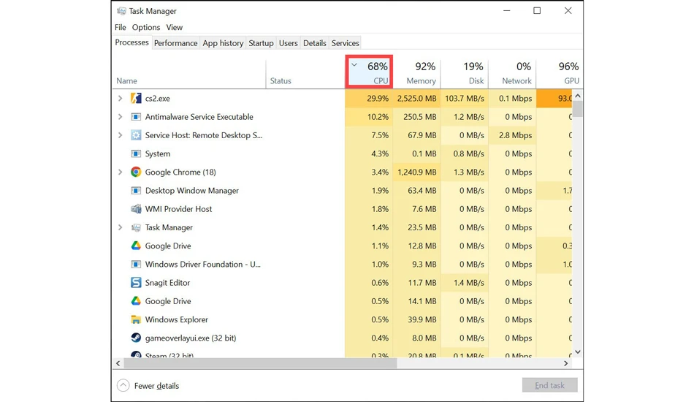The height and width of the screenshot is (402, 694).
Task: Click the Task Manager title bar icon
Action: 122,11
